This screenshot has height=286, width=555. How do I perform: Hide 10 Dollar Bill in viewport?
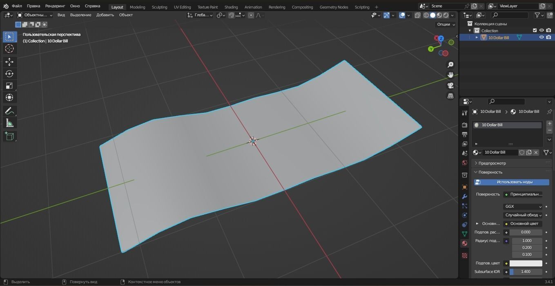(542, 37)
